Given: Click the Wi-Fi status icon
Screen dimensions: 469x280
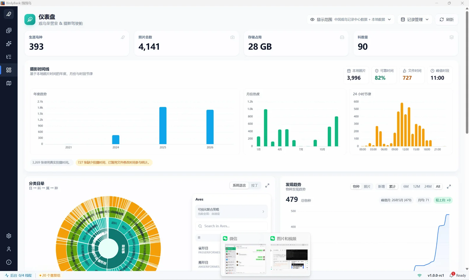Looking at the screenshot, I should point(419,275).
